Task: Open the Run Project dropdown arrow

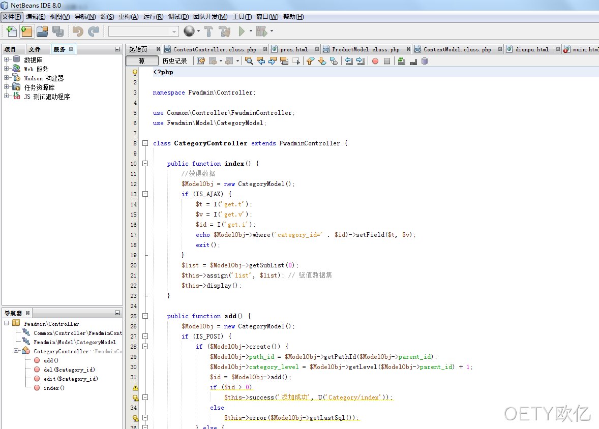Action: [251, 31]
